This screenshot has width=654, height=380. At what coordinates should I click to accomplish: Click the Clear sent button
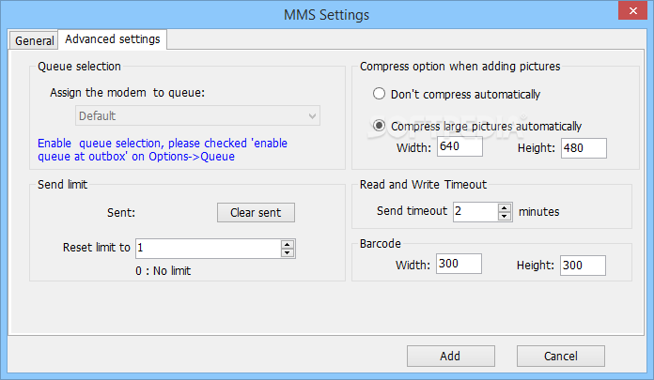256,212
